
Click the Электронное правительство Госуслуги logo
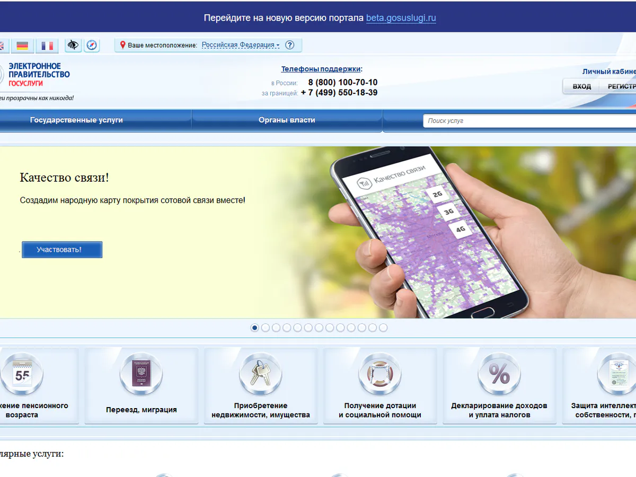point(34,75)
